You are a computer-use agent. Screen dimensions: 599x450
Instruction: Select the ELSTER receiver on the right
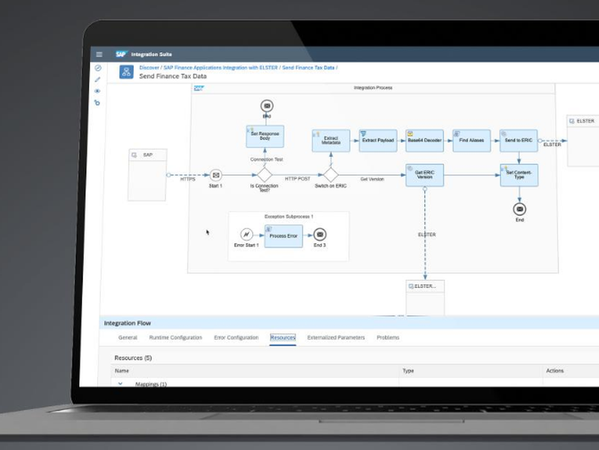tap(583, 141)
